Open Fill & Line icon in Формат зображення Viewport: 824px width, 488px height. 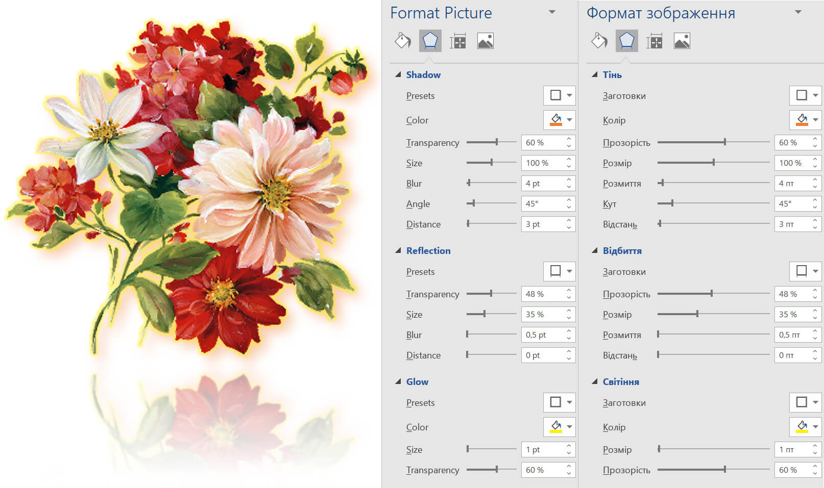click(599, 41)
